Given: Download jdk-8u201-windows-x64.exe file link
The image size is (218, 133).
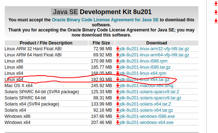Looking at the screenshot, I should 147,123.
